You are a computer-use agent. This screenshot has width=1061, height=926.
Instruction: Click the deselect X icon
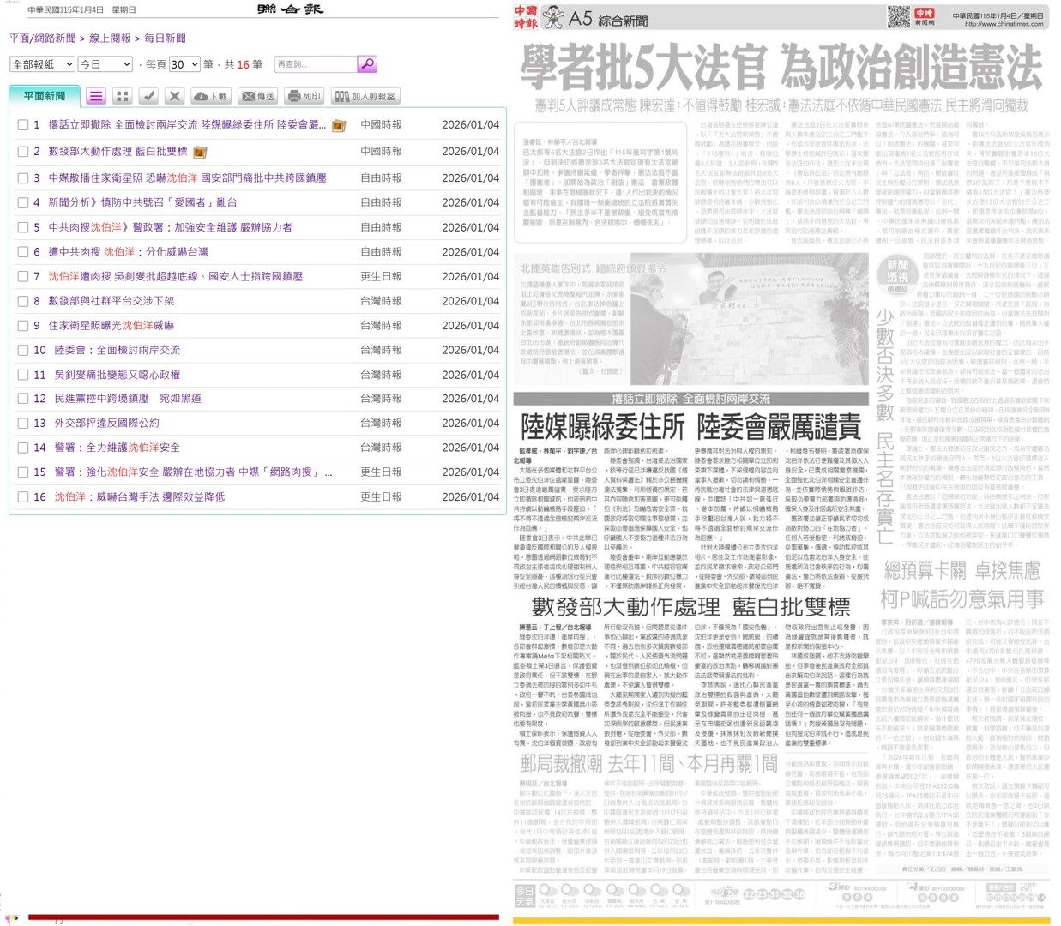[x=174, y=97]
